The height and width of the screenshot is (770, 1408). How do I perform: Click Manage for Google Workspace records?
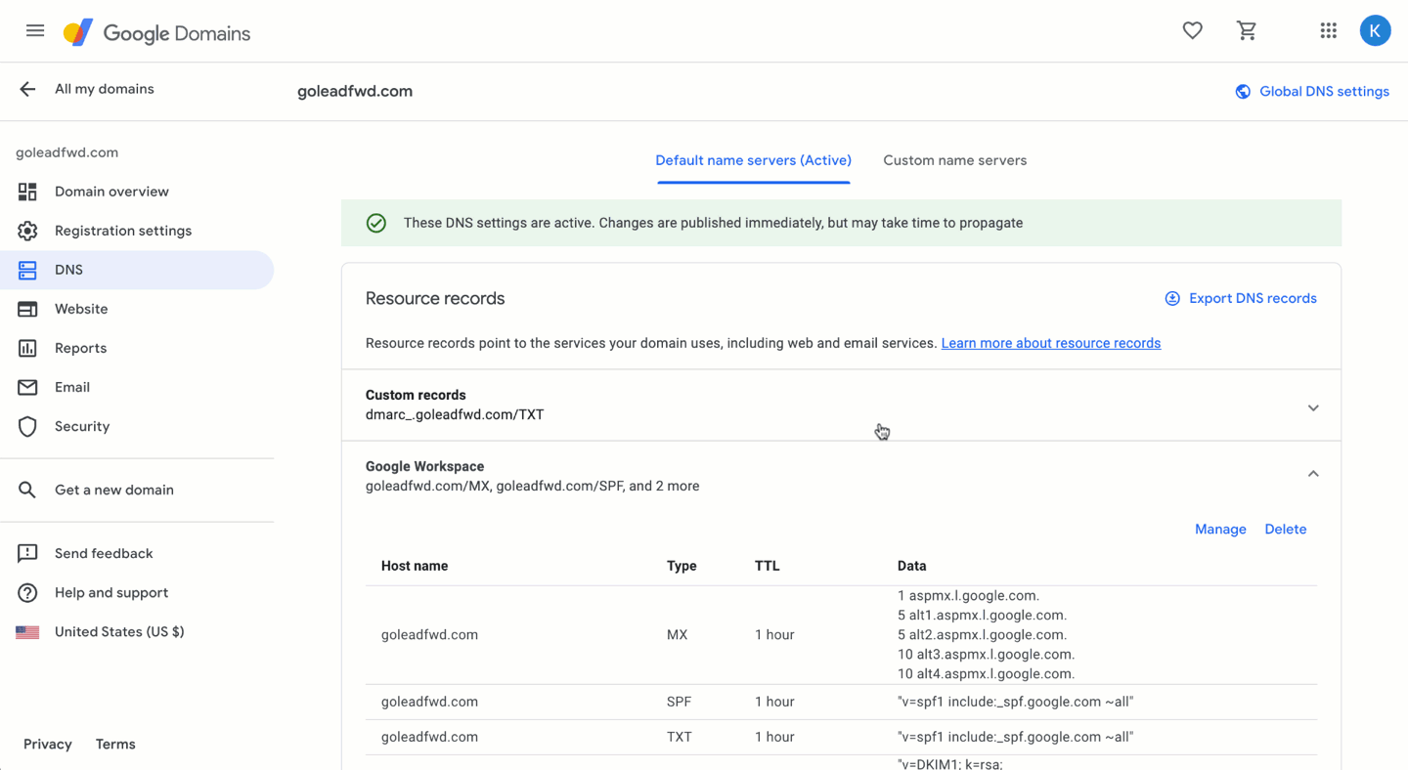click(x=1220, y=529)
